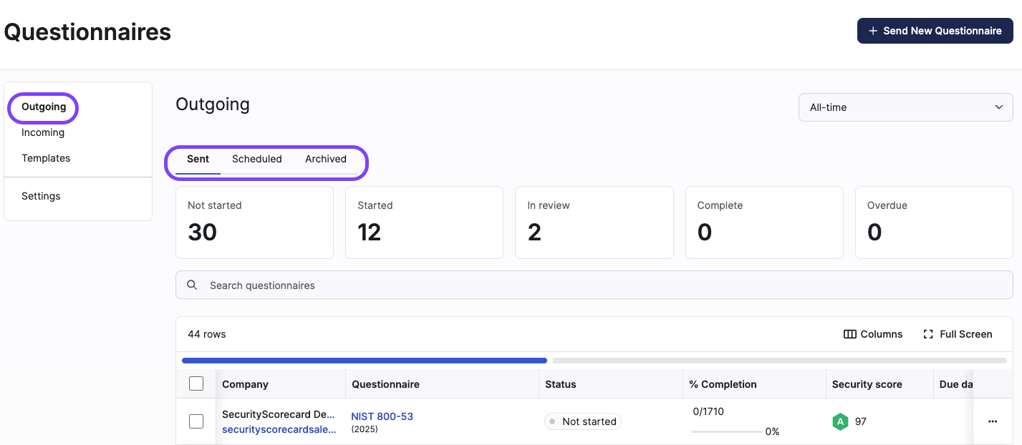The width and height of the screenshot is (1022, 445).
Task: Tick the SecurityScorecard row checkbox
Action: [196, 421]
